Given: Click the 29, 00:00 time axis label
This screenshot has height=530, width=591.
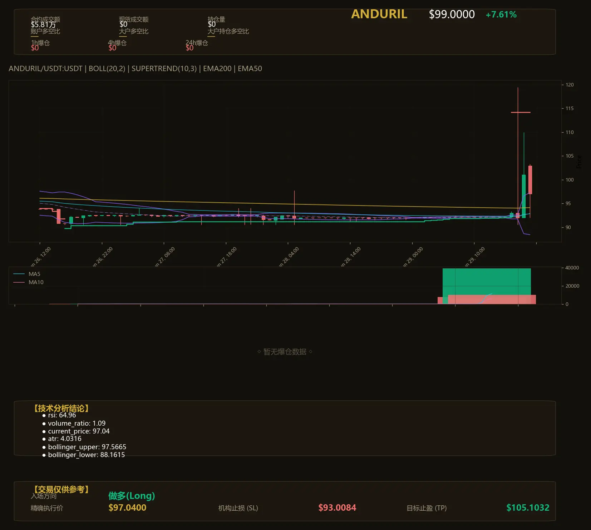Looking at the screenshot, I should 413,257.
